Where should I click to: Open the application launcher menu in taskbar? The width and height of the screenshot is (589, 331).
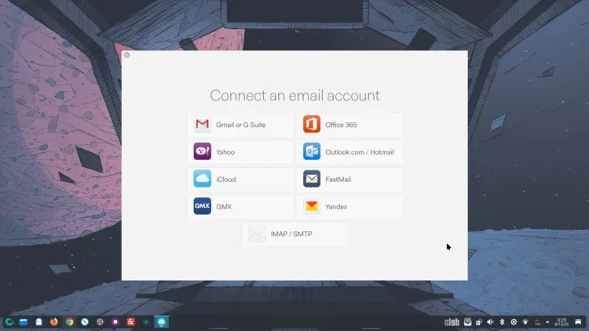[x=9, y=322]
